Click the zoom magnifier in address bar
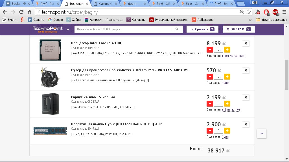This screenshot has height=162, width=289. 242,12
